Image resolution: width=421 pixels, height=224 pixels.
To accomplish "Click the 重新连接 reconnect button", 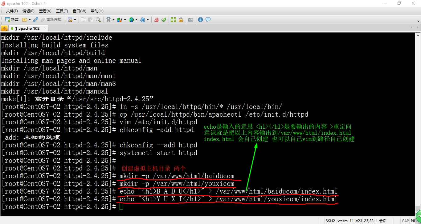I will [51, 20].
